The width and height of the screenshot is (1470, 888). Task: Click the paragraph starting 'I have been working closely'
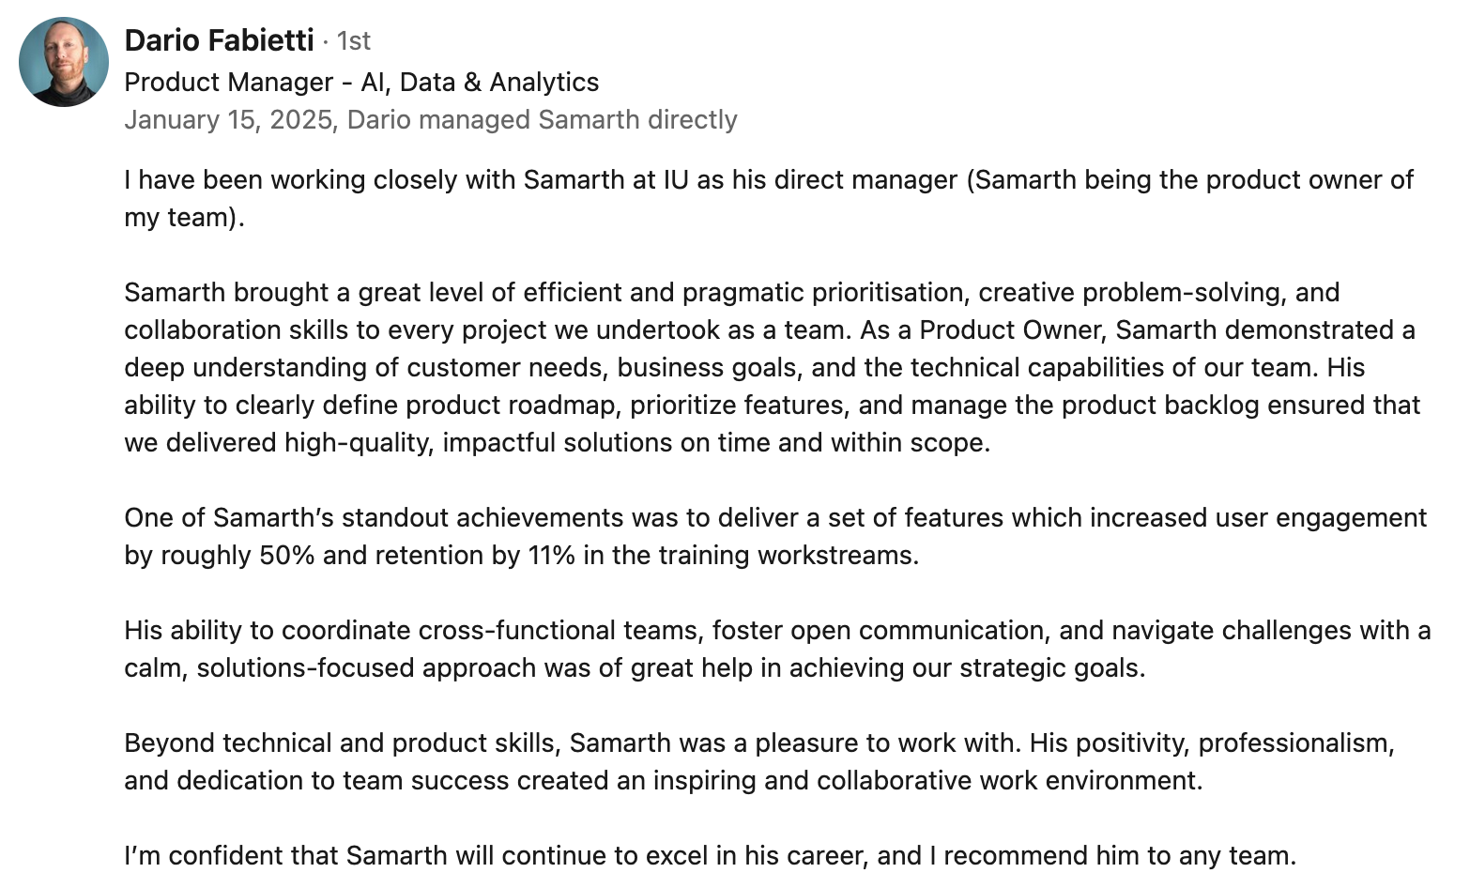tap(769, 198)
